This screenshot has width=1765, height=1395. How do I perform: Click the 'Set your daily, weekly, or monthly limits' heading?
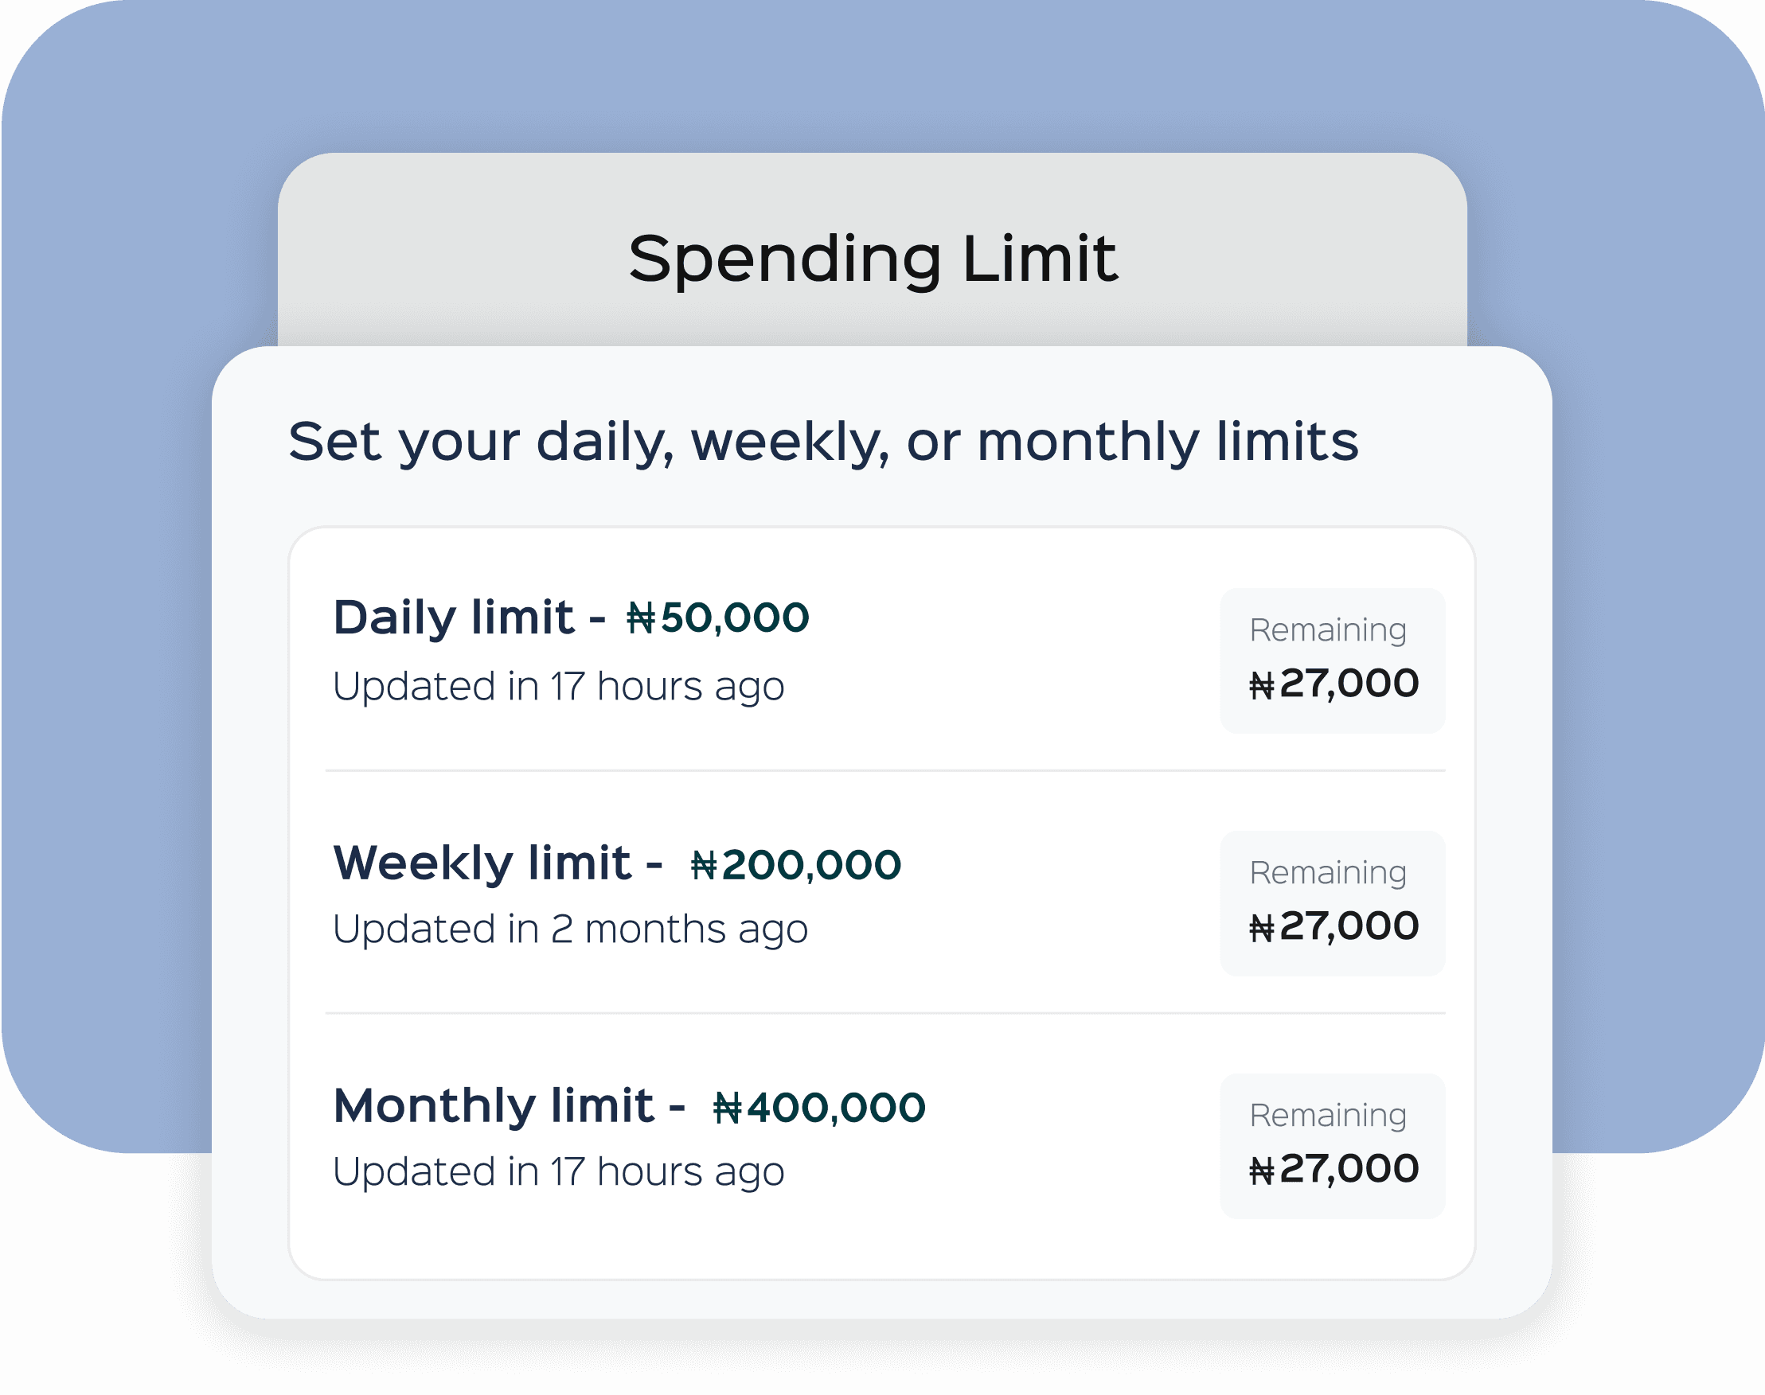tap(823, 442)
